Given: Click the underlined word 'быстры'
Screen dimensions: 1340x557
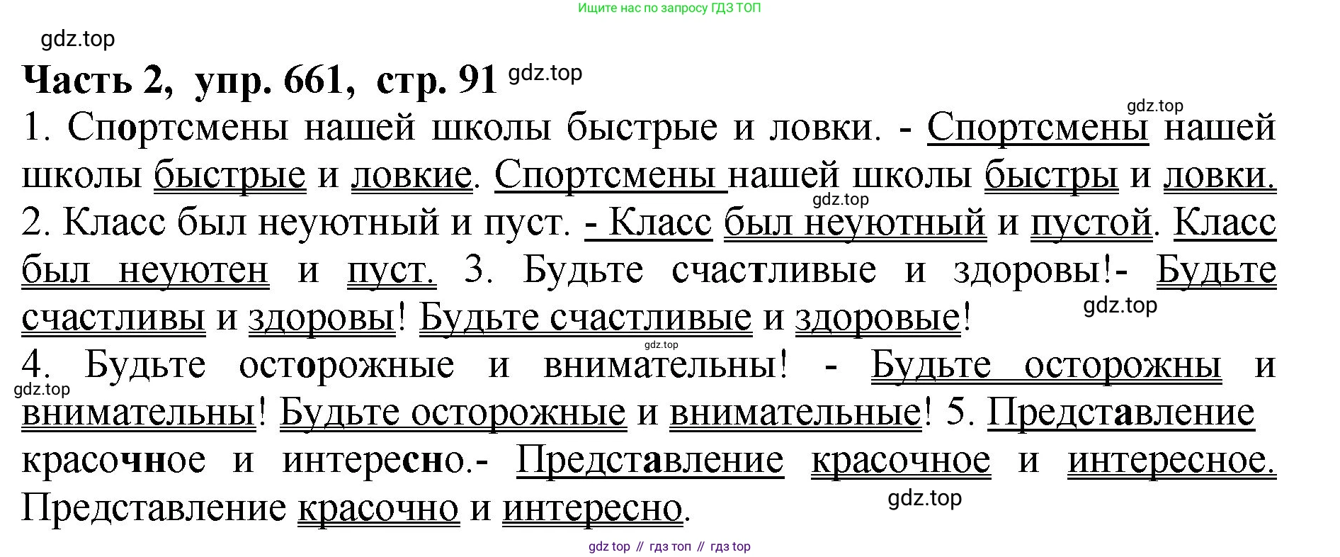Looking at the screenshot, I should point(1051,176).
